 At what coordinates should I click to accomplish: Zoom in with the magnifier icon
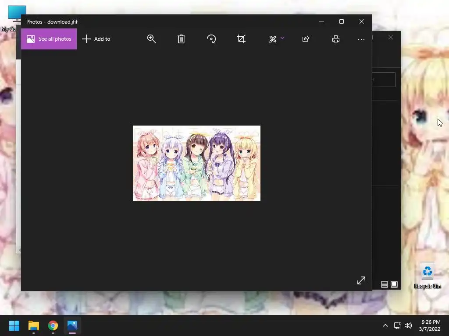151,39
